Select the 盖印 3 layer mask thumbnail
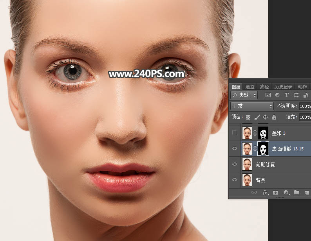Viewport: 311px width, 241px height. (263, 133)
